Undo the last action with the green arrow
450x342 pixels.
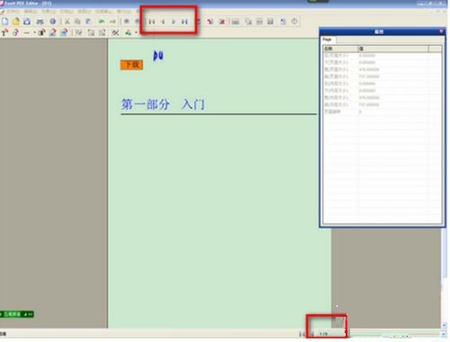(102, 22)
